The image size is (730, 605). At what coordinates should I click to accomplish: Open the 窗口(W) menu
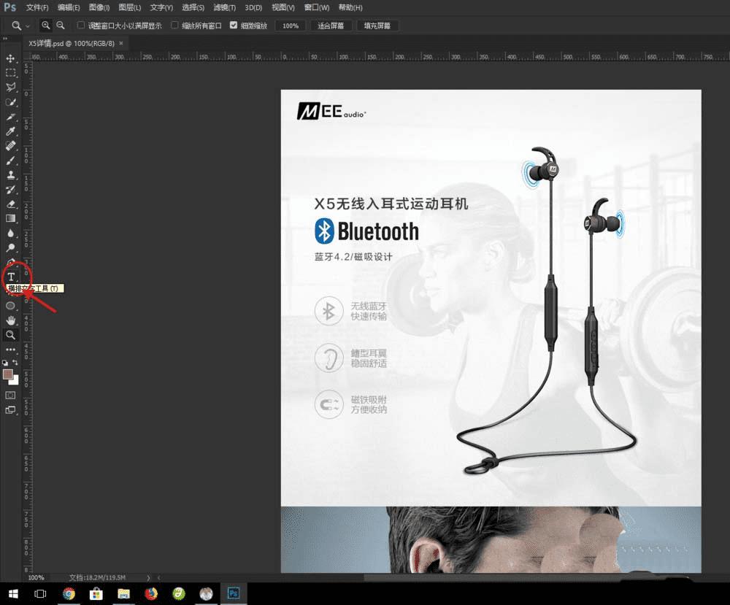pyautogui.click(x=317, y=7)
